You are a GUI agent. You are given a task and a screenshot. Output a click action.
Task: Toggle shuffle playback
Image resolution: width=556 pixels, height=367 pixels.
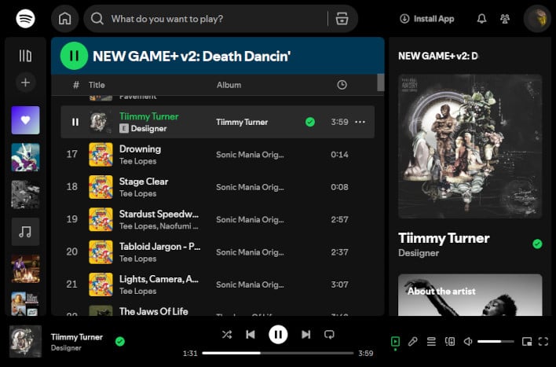tap(227, 334)
